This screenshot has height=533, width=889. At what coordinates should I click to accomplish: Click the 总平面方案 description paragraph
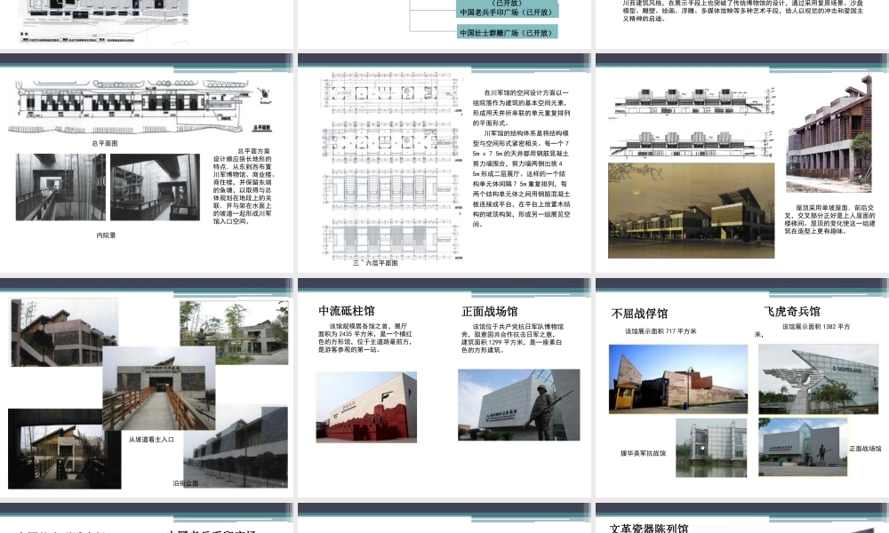pos(243,187)
